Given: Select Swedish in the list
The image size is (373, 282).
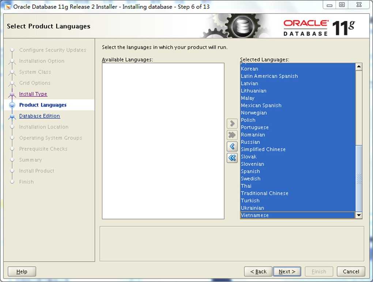Looking at the screenshot, I should (x=298, y=179).
